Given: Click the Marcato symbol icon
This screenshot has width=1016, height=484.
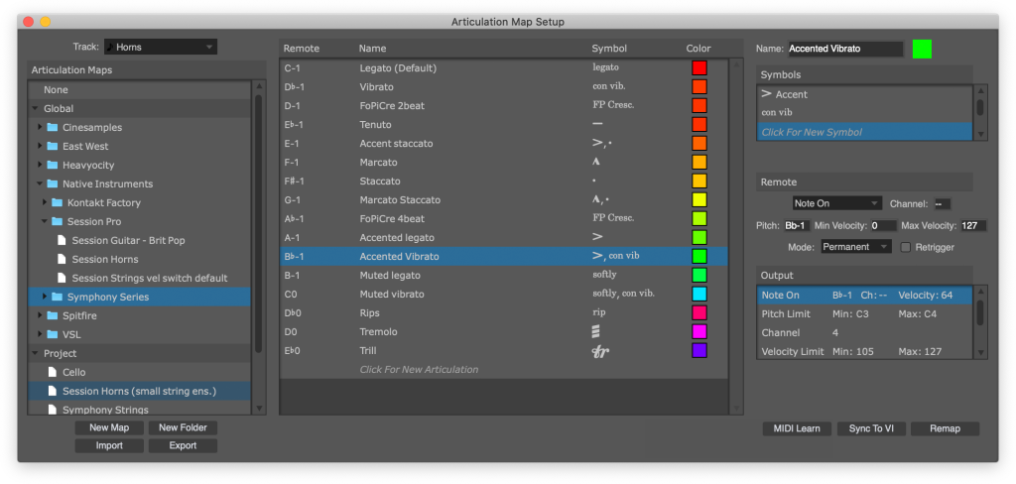Looking at the screenshot, I should click(x=596, y=163).
